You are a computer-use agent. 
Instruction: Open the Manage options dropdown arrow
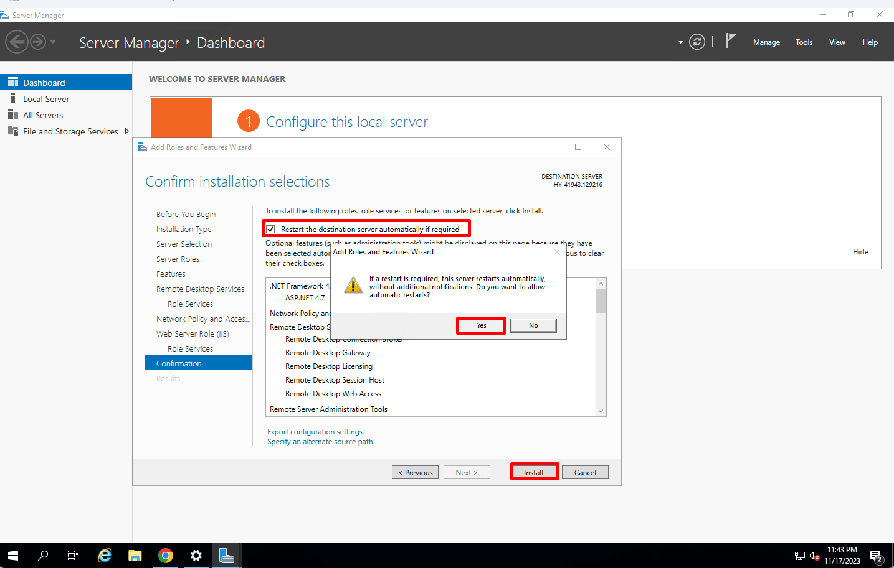(x=681, y=42)
